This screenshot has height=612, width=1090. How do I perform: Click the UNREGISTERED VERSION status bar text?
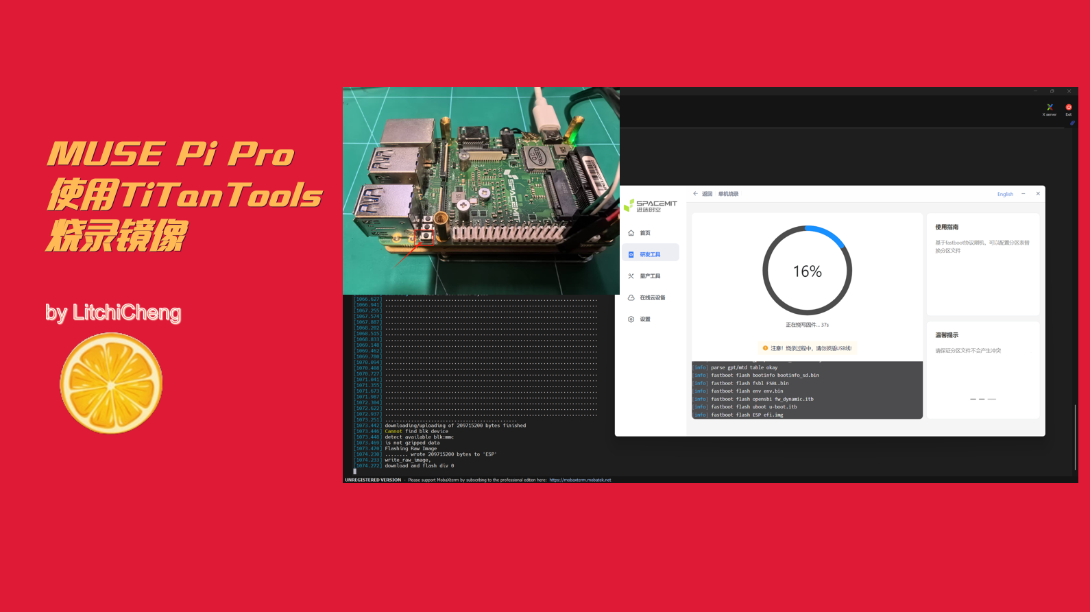tap(373, 480)
